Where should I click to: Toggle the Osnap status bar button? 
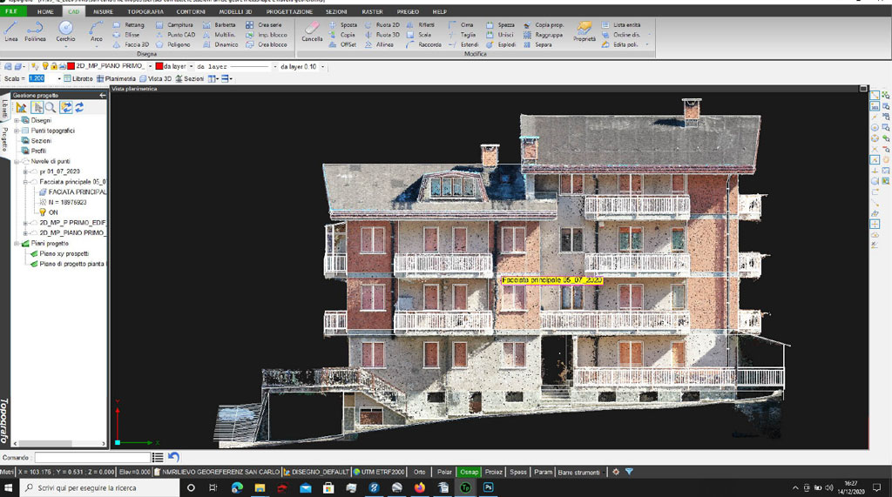pyautogui.click(x=469, y=472)
